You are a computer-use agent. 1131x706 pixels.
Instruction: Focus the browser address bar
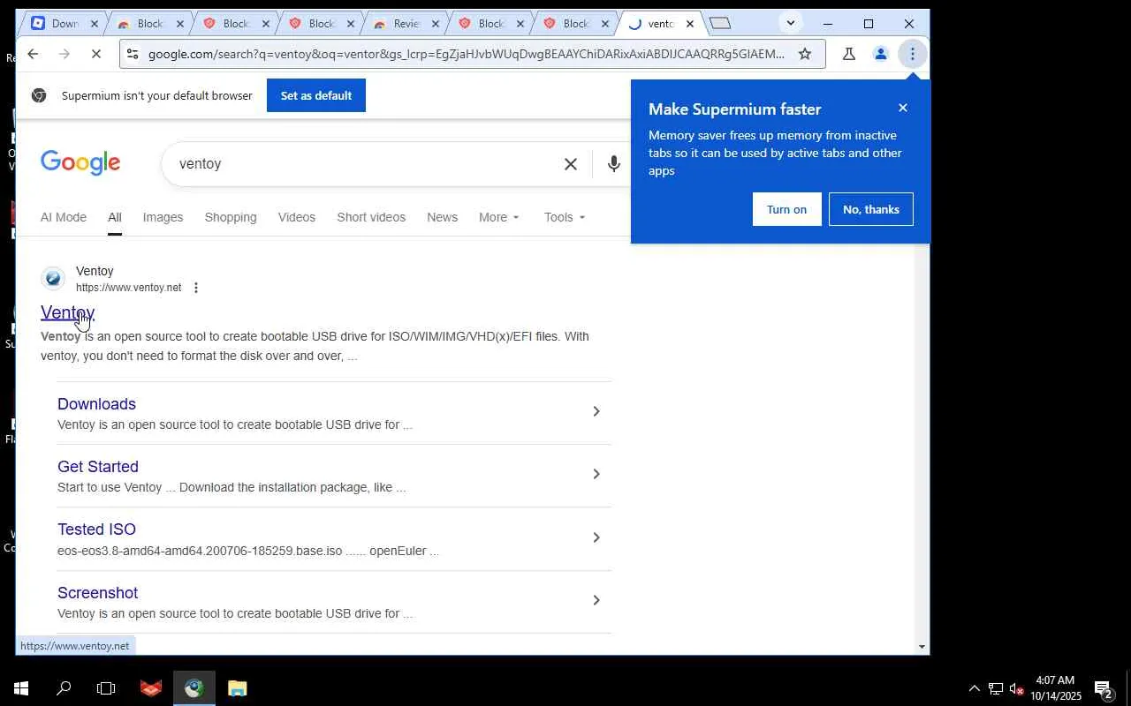[x=467, y=54]
